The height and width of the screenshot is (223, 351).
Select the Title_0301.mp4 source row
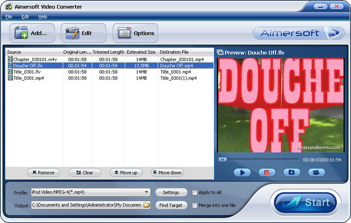[29, 78]
